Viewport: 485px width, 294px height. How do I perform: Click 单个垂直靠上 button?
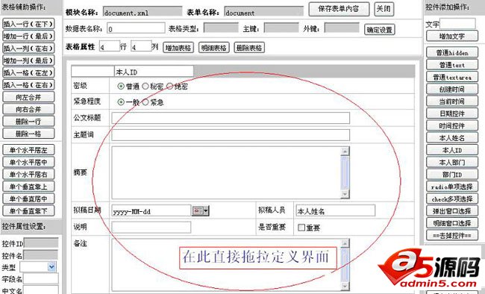coord(28,187)
